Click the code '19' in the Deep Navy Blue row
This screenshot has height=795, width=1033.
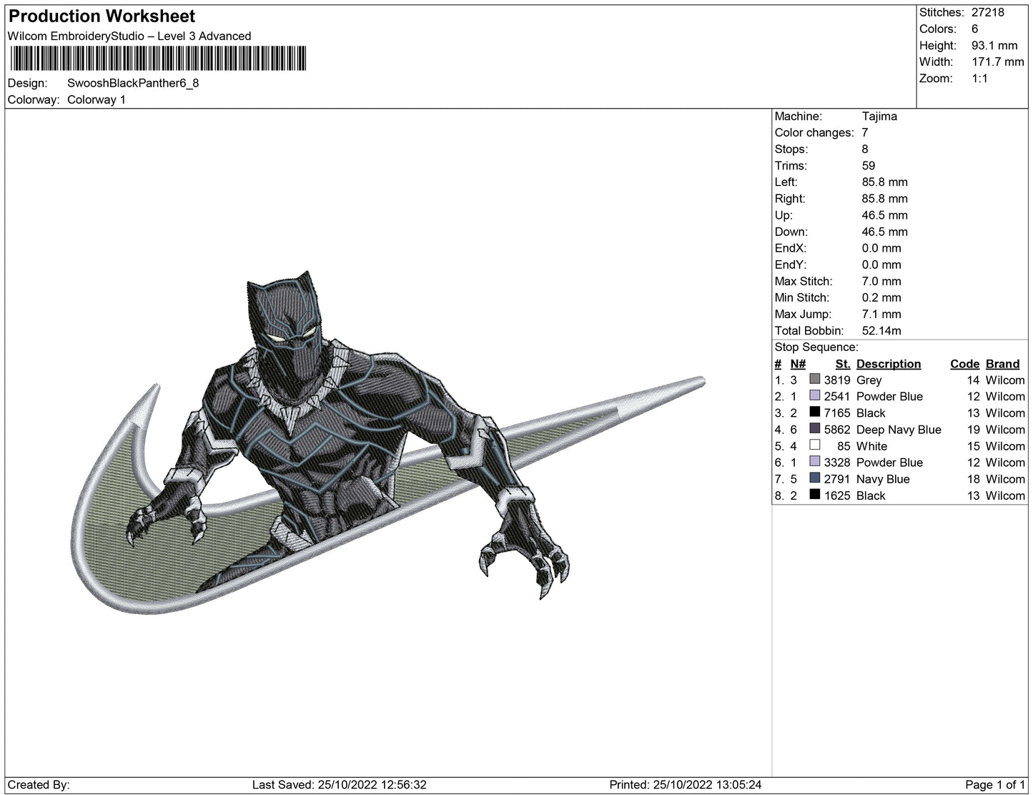pyautogui.click(x=973, y=429)
